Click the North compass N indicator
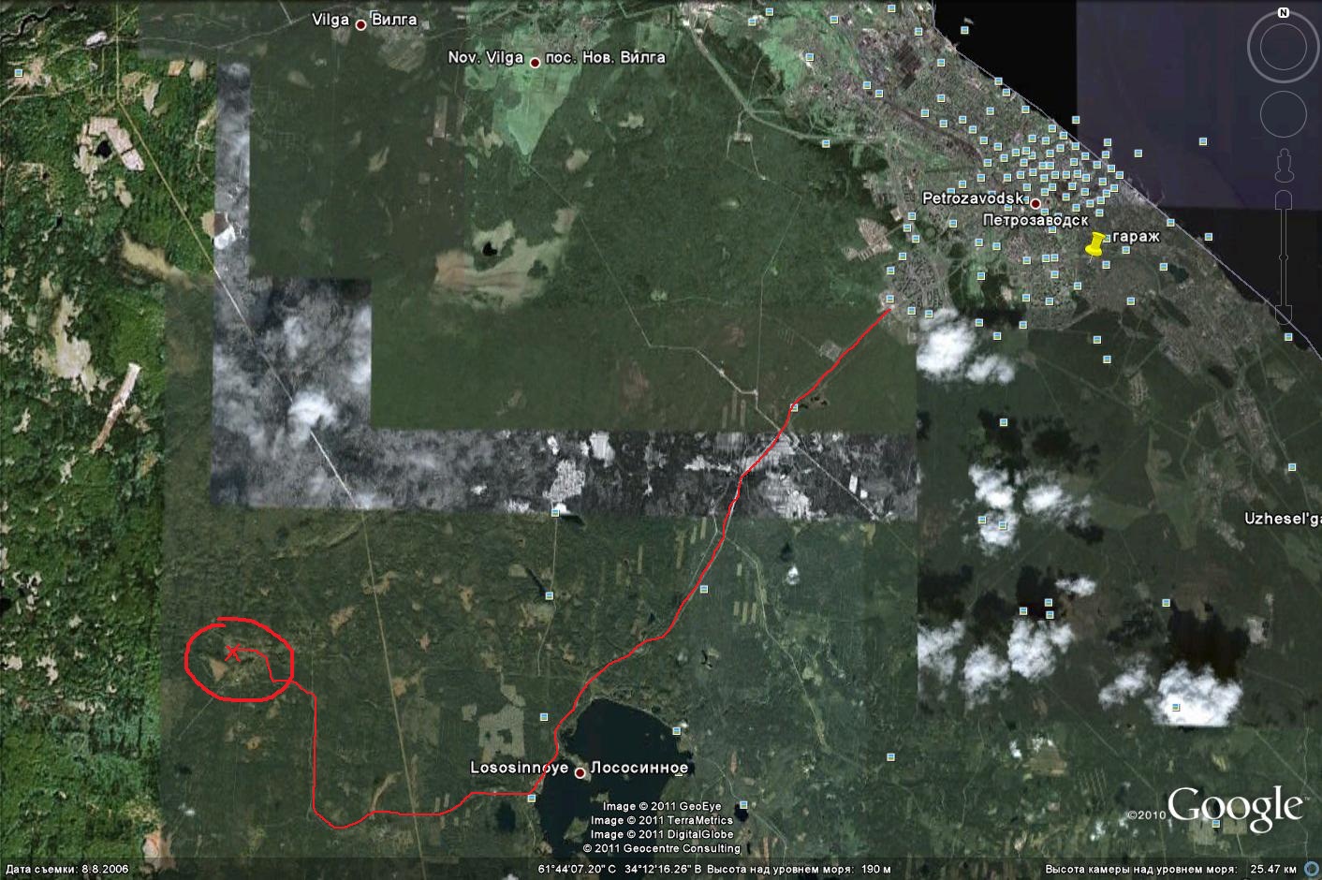The image size is (1322, 880). pos(1283,13)
